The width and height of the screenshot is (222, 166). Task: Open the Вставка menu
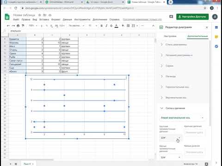pyautogui.click(x=44, y=19)
